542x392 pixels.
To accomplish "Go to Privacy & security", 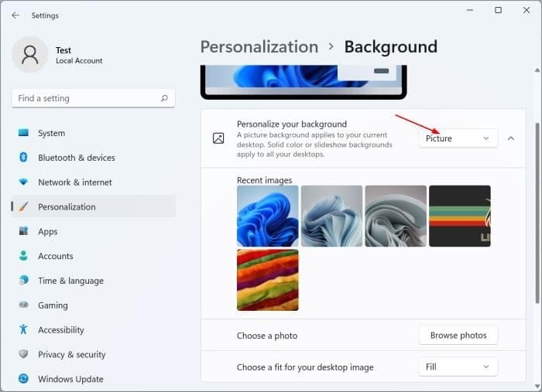I will point(94,354).
